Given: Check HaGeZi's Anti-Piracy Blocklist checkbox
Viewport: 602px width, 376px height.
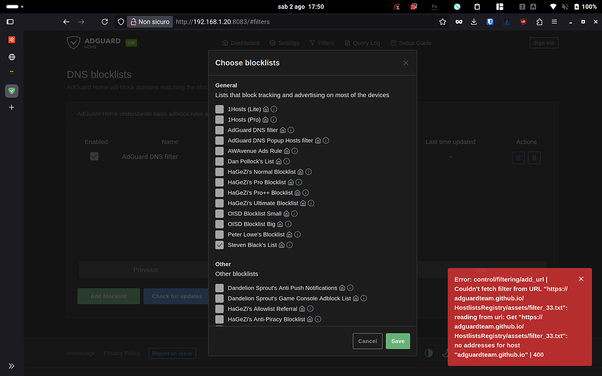Looking at the screenshot, I should 219,319.
